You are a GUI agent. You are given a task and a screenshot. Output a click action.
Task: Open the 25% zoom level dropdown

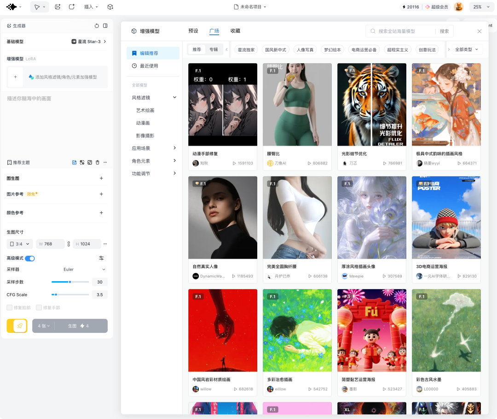pyautogui.click(x=481, y=6)
